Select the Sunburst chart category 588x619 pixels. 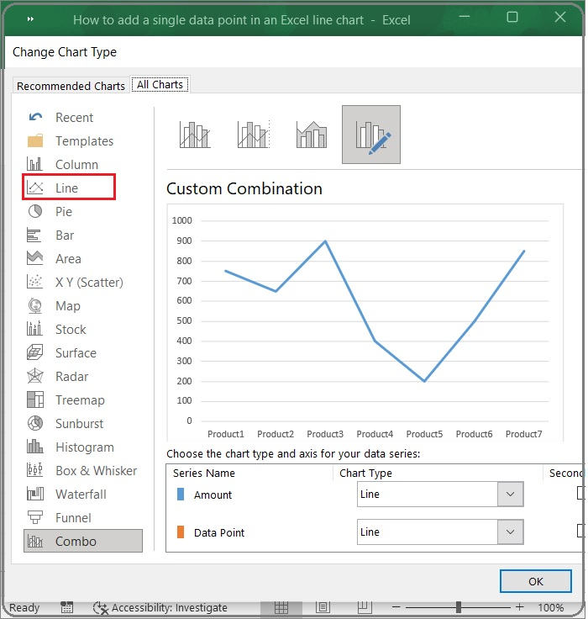(x=65, y=423)
